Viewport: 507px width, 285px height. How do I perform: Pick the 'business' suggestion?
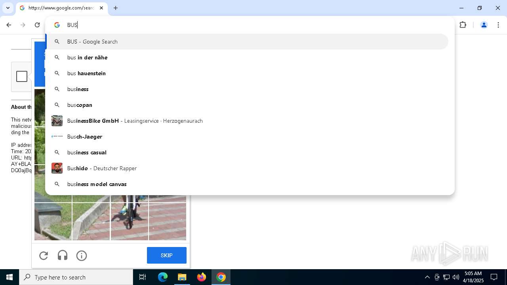coord(247,89)
